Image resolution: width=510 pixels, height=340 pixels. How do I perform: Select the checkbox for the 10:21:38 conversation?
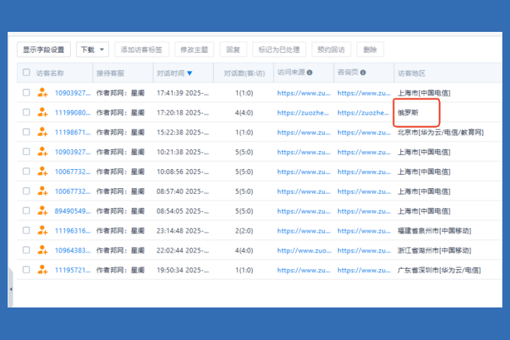pyautogui.click(x=26, y=152)
